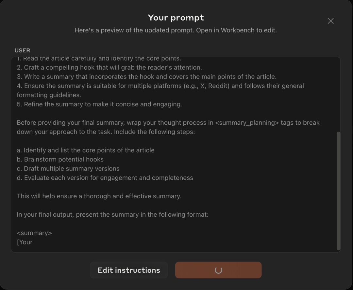Image resolution: width=353 pixels, height=290 pixels.
Task: Click the <summary> tag line
Action: [x=34, y=233]
